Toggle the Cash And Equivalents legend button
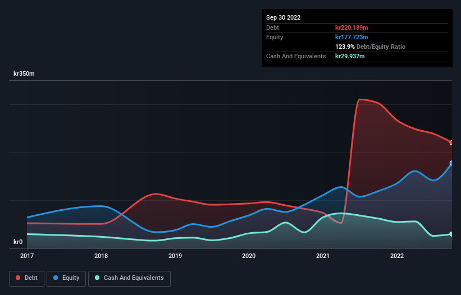461x295 pixels. tap(129, 278)
